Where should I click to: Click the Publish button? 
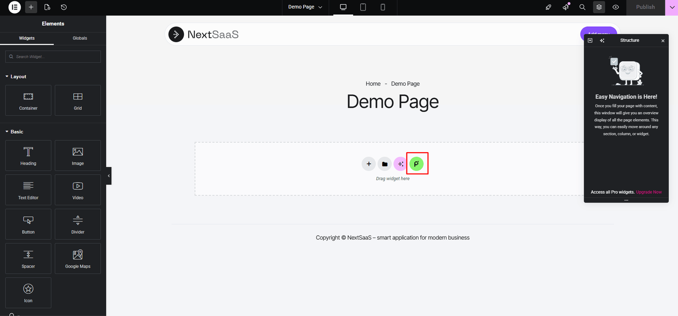645,7
